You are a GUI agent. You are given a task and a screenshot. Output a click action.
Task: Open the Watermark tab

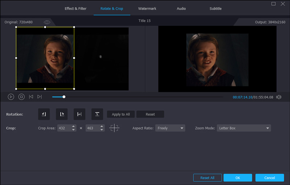[x=147, y=8]
